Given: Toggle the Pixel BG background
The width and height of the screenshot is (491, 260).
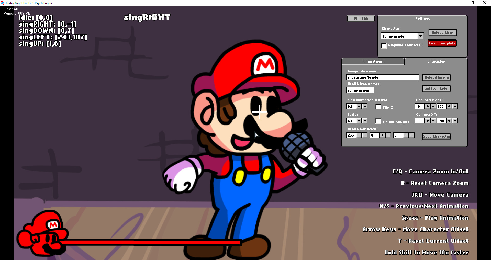Looking at the screenshot, I should coord(361,18).
